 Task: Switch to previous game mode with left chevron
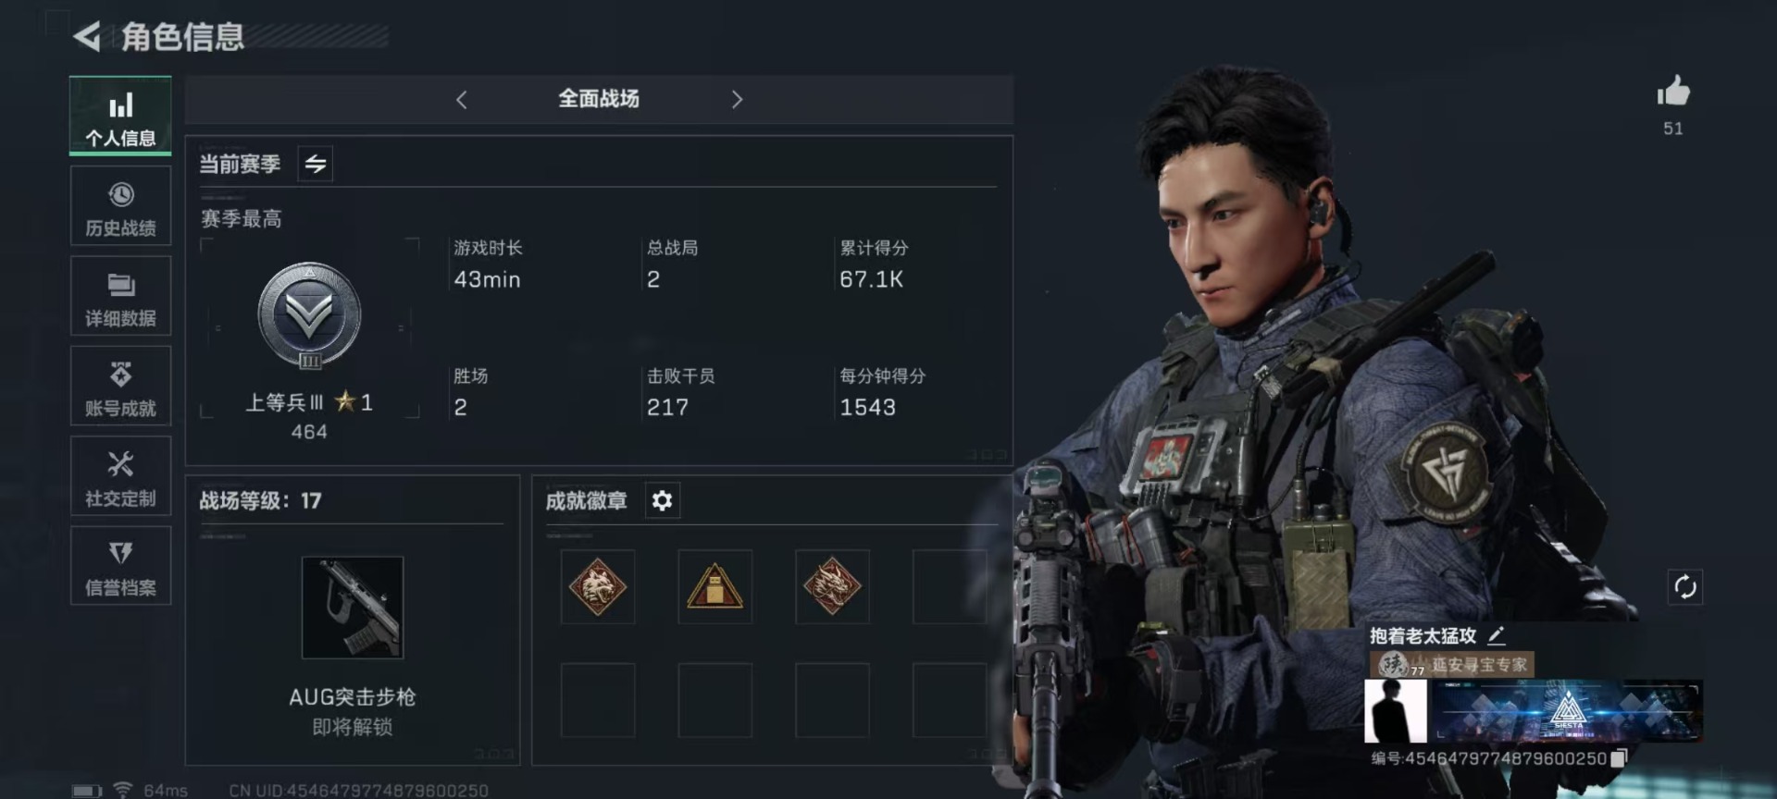462,99
